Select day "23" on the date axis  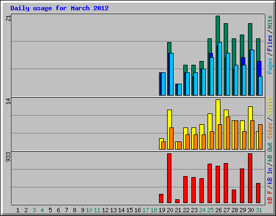[194, 210]
